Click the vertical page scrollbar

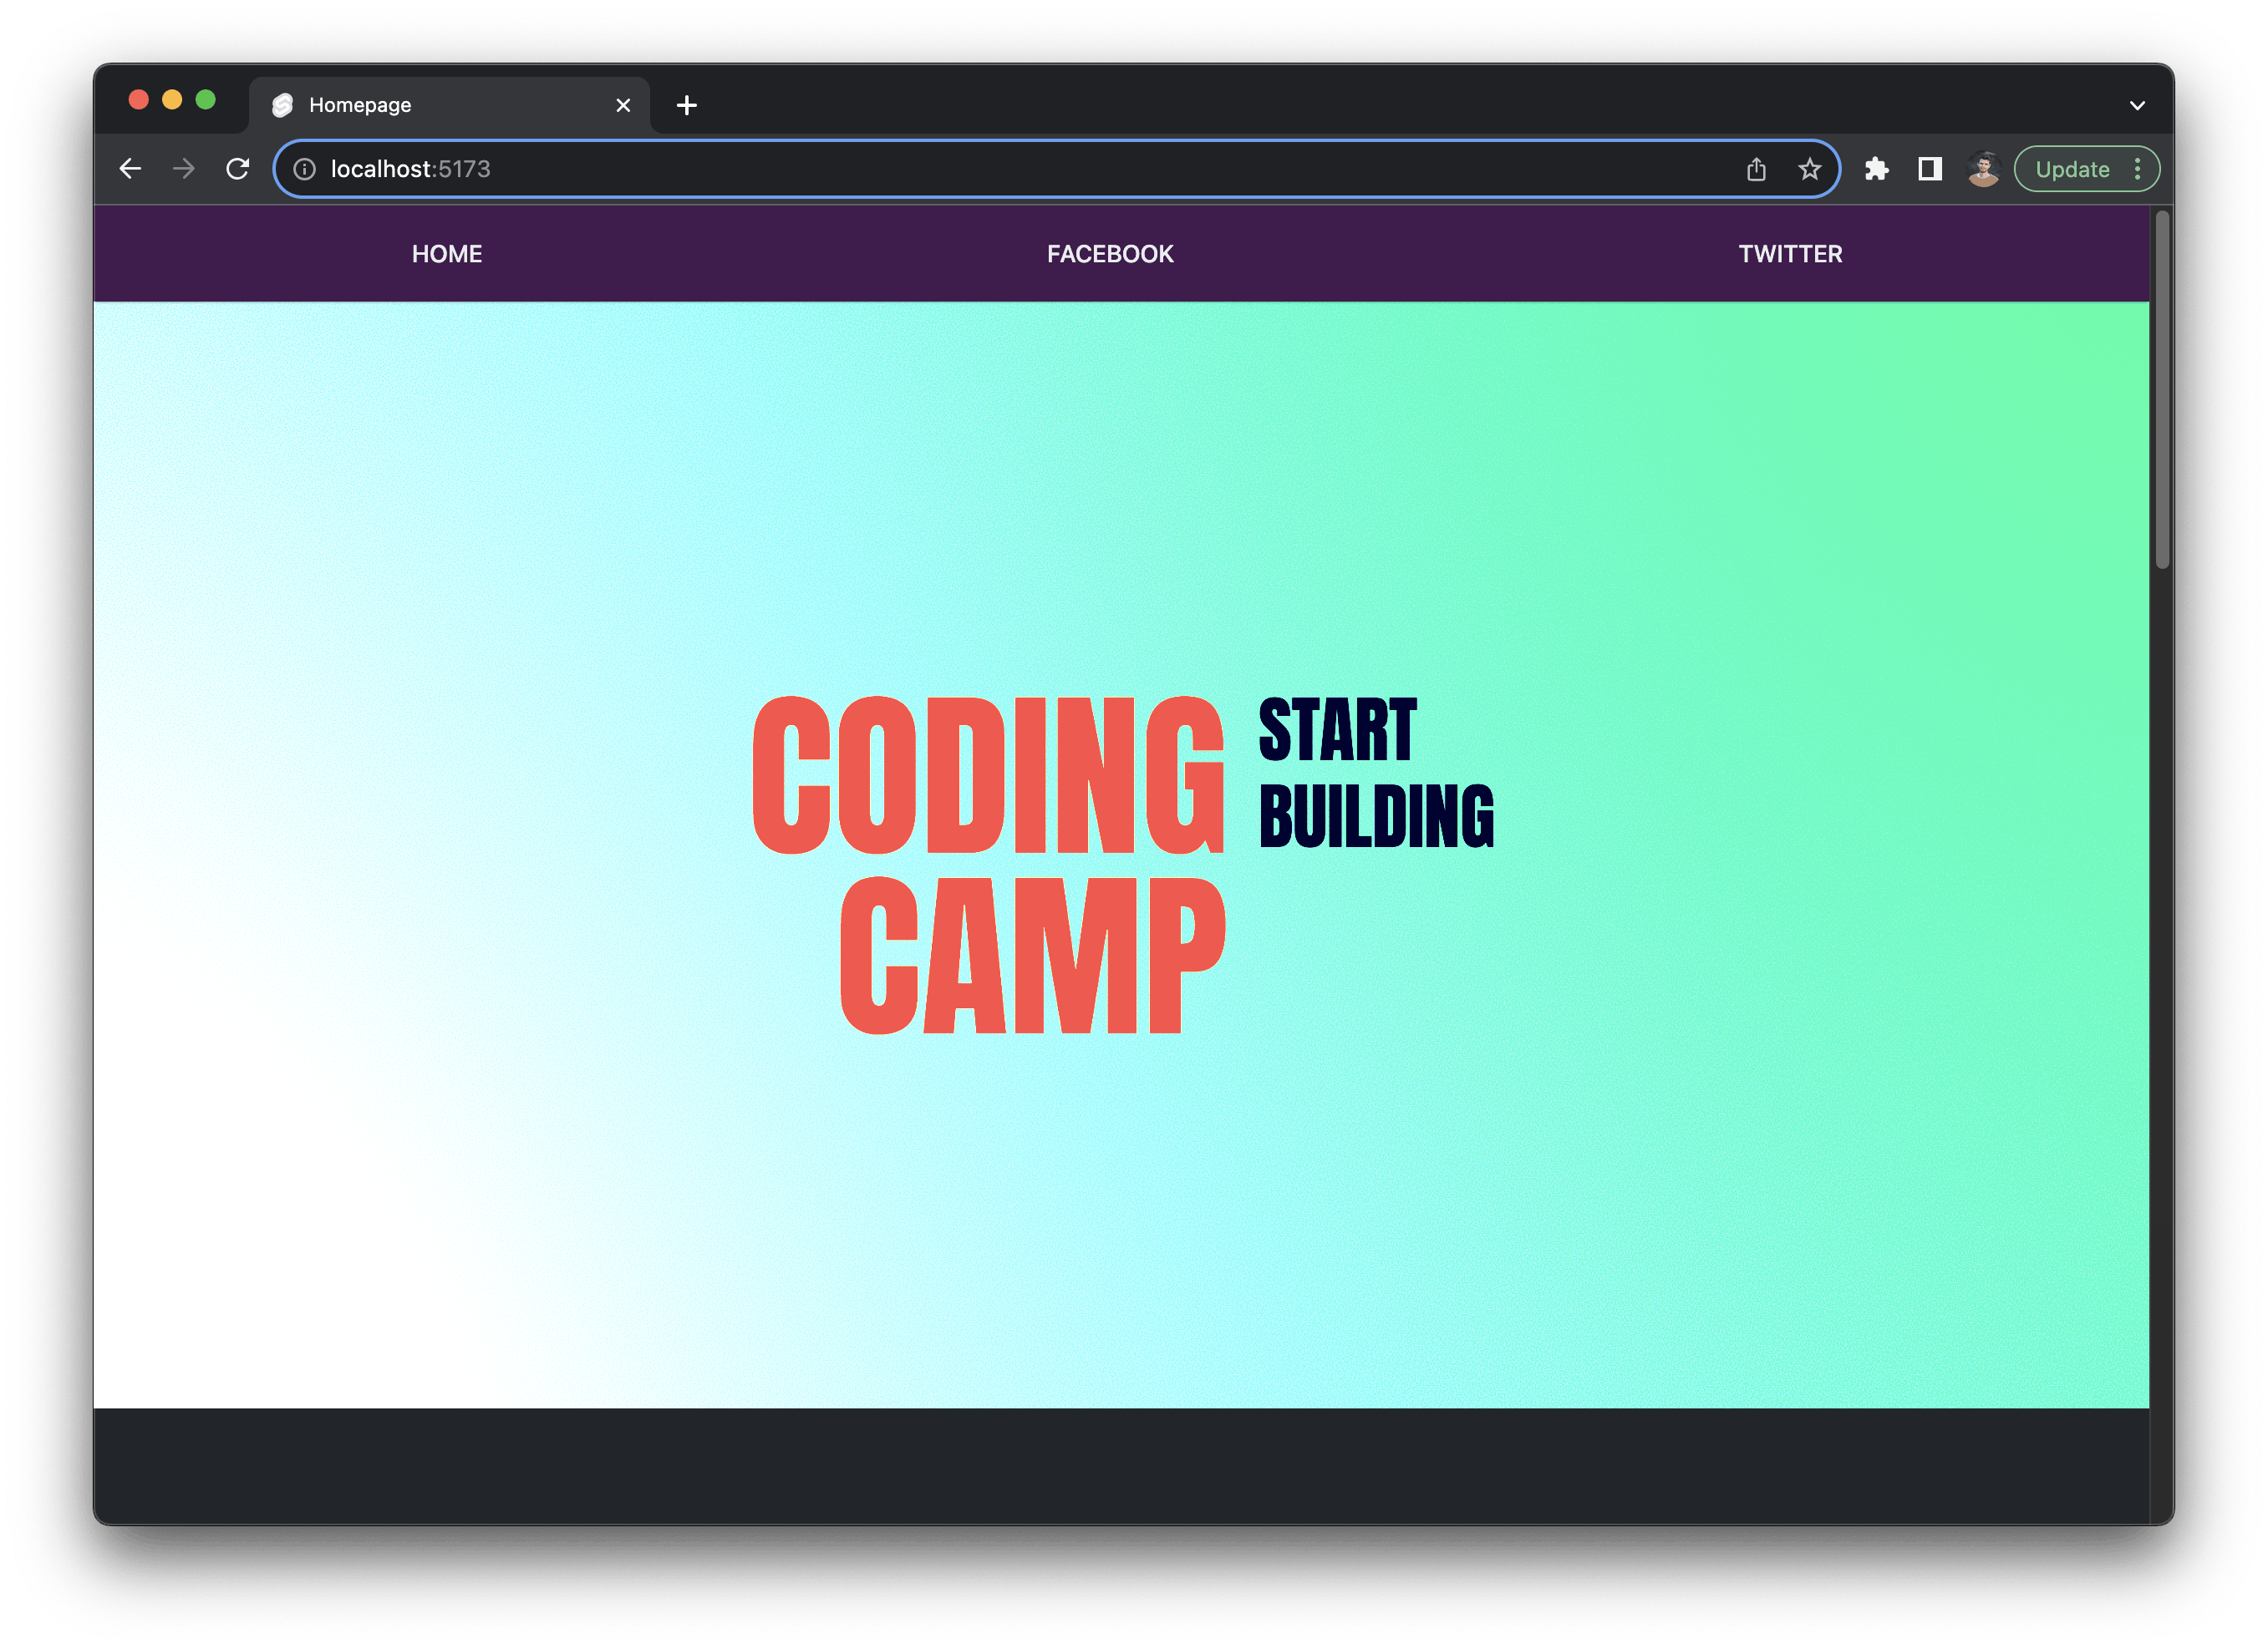point(2162,390)
